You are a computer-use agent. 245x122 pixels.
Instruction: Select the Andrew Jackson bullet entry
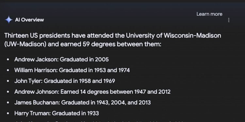[61, 59]
